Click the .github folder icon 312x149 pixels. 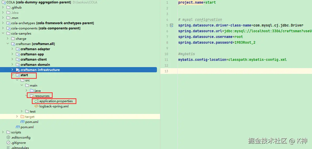[8, 8]
